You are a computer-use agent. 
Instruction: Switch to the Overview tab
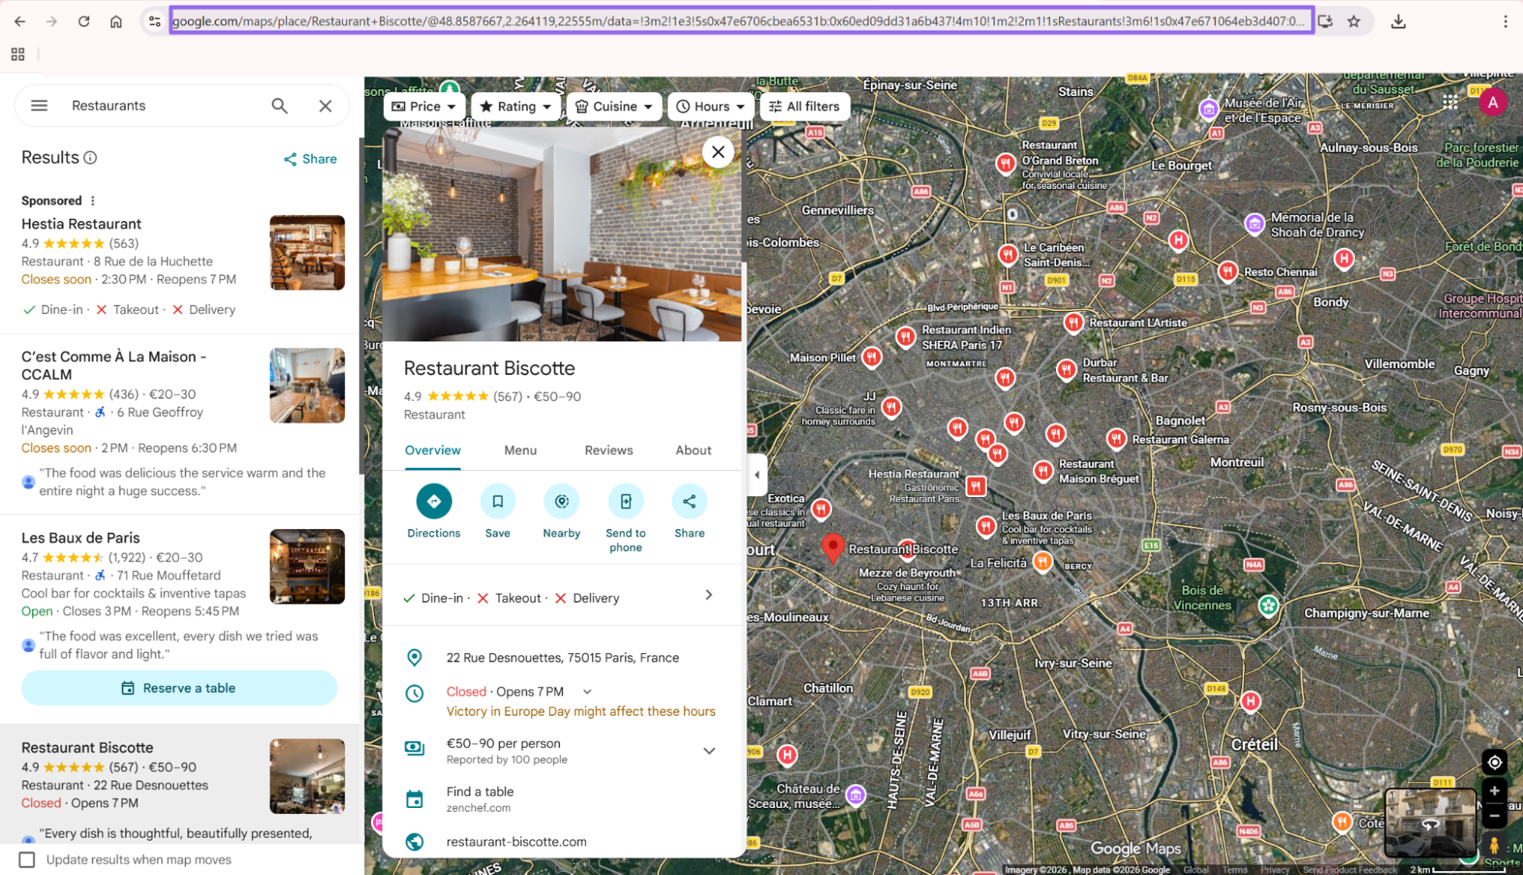[x=433, y=450]
